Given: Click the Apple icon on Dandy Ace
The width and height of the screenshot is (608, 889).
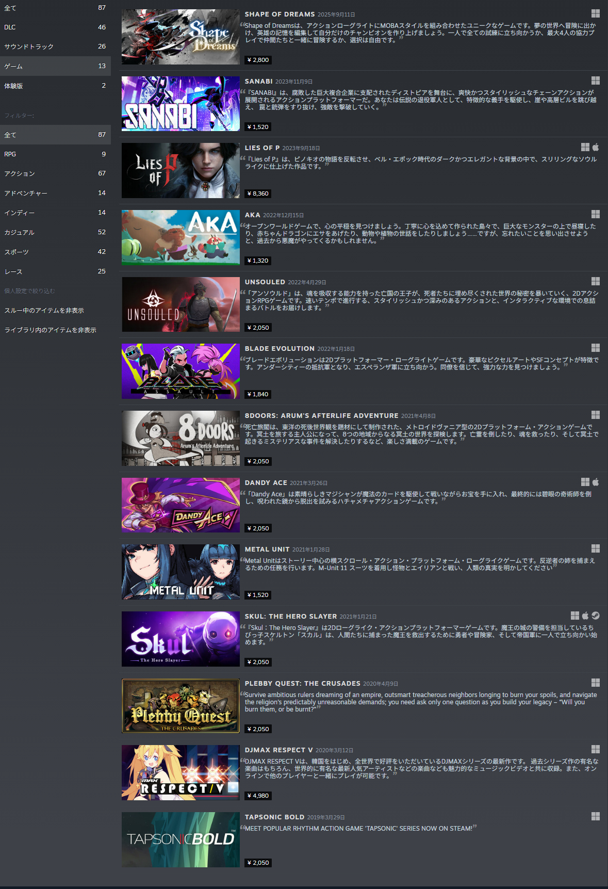Looking at the screenshot, I should [x=596, y=482].
